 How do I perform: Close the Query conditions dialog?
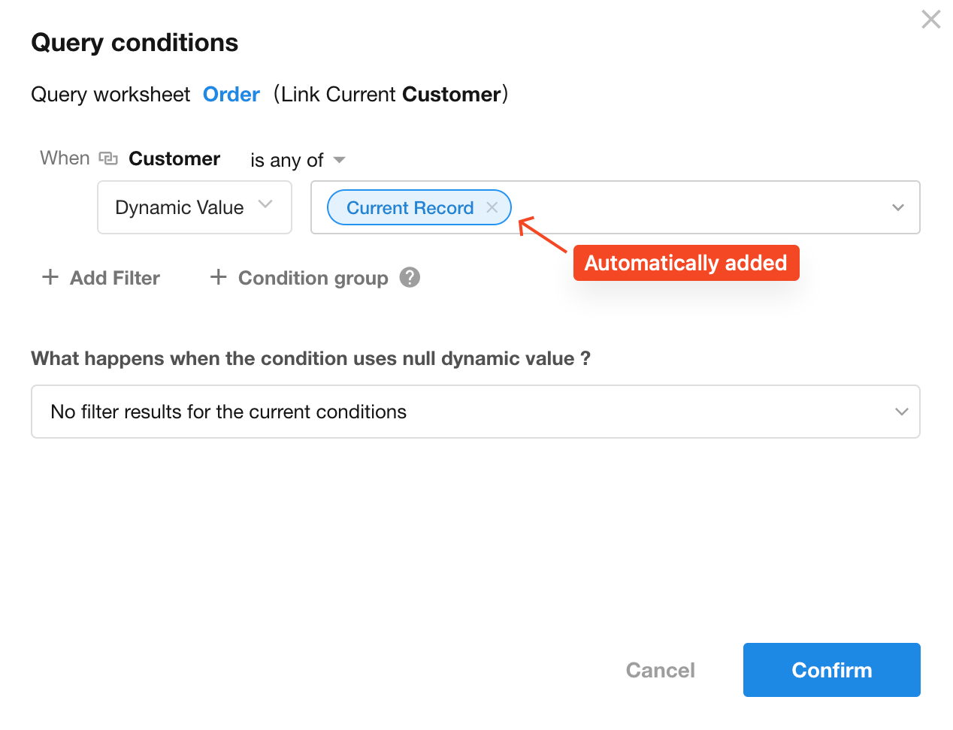930,20
